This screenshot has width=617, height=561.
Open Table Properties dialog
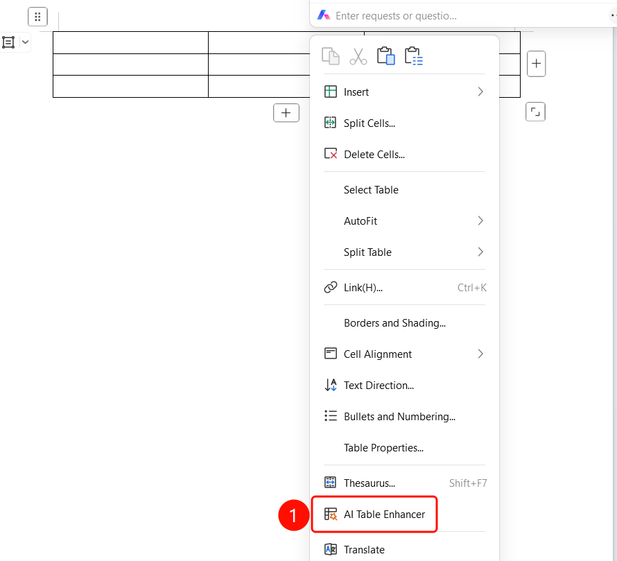coord(404,447)
